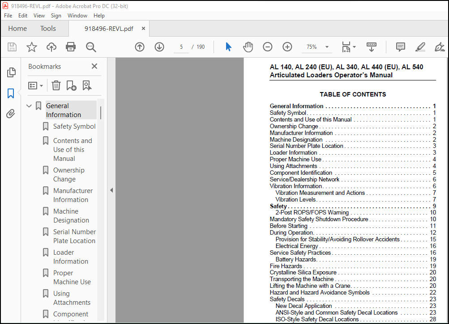449x324 pixels.
Task: Open the Edit menu
Action: [23, 16]
